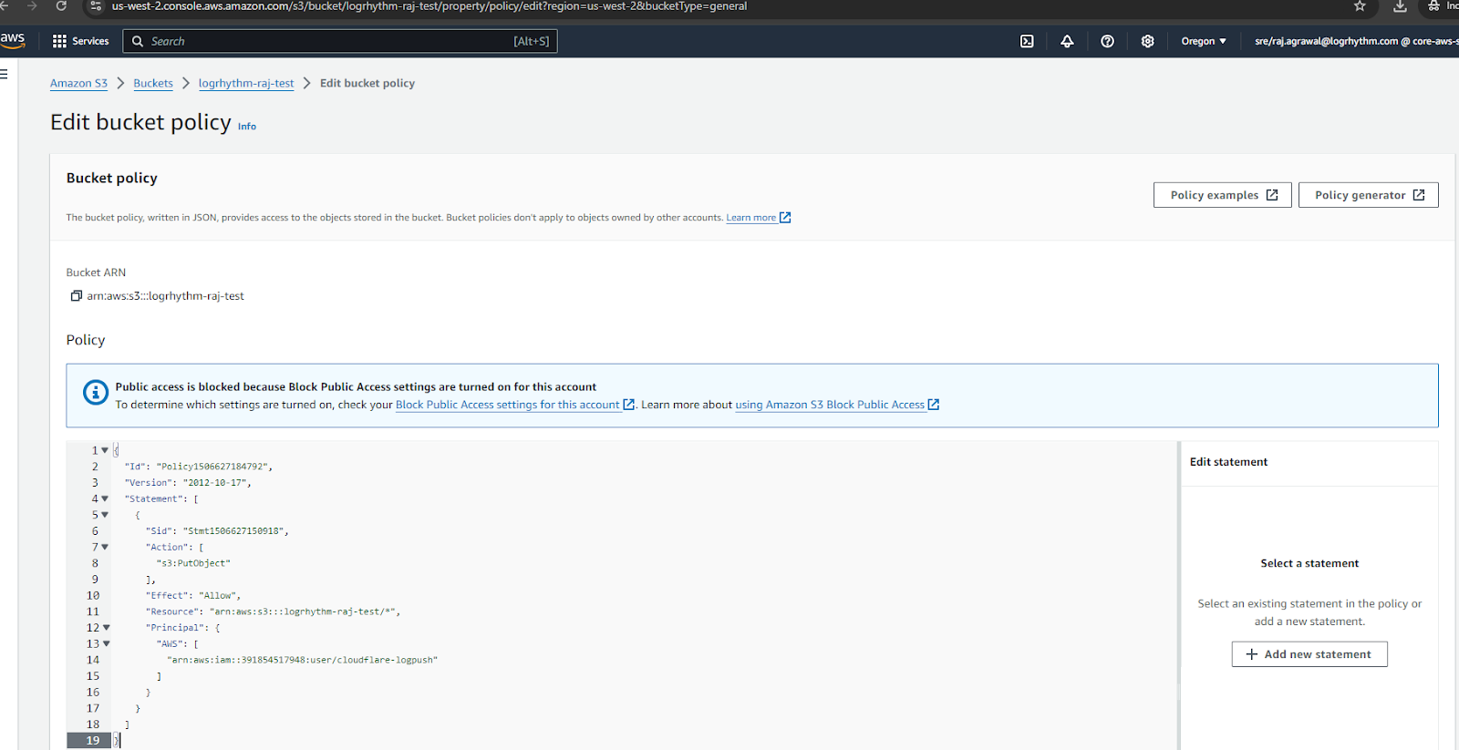Click the AWS logo home icon
This screenshot has height=750, width=1459.
click(x=13, y=40)
